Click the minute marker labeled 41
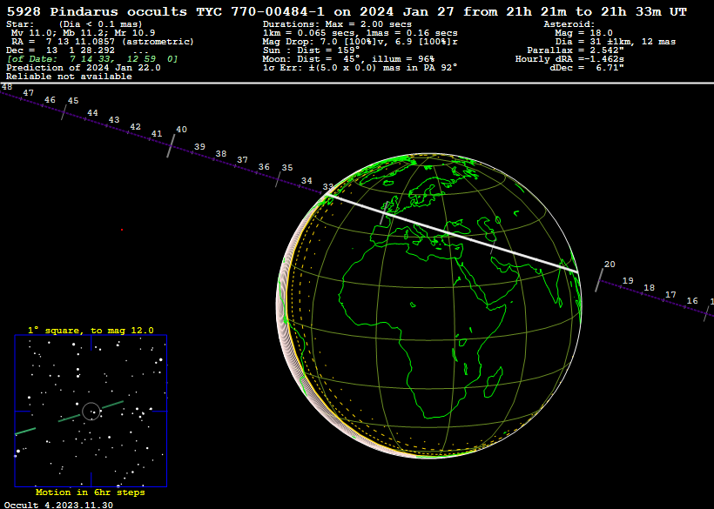 [x=157, y=134]
